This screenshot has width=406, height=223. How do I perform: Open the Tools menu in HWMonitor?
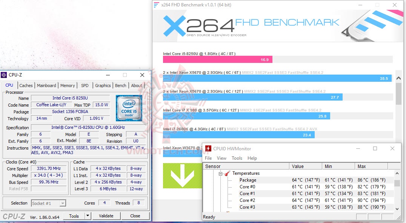237,158
